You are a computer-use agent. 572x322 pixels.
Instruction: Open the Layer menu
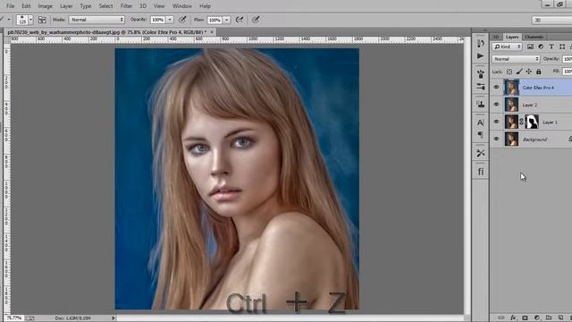pos(66,6)
